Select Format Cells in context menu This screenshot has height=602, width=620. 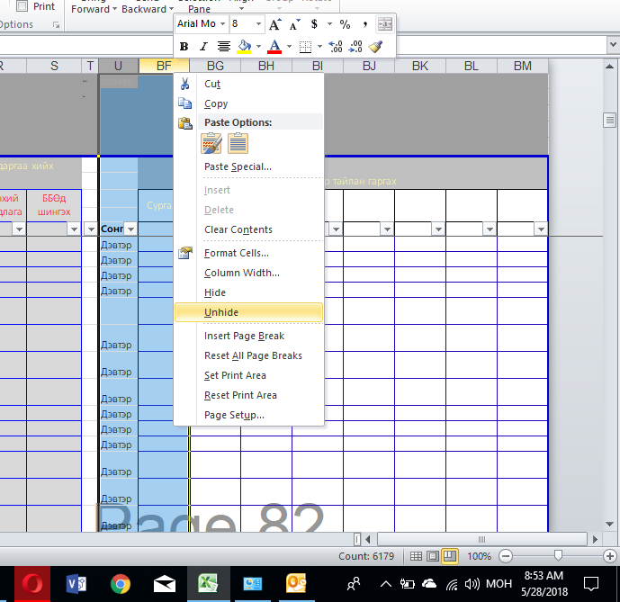coord(236,253)
